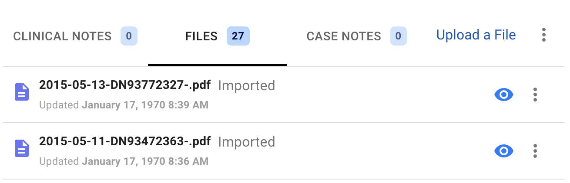Open the file name 2015-05-13-DN93772327-.pdf
Image resolution: width=570 pixels, height=183 pixels.
(125, 85)
